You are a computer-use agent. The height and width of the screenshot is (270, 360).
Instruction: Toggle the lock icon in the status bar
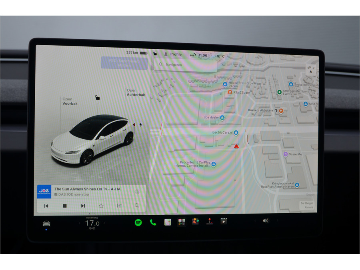(x=155, y=54)
